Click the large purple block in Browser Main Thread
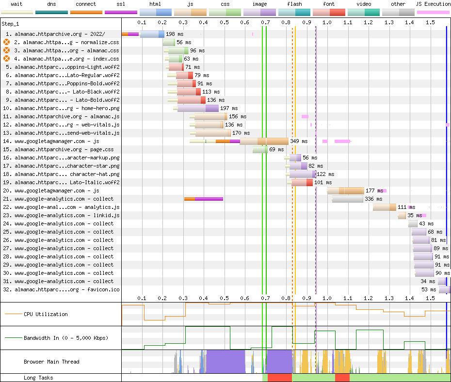Image resolution: width=451 pixels, height=382 pixels. [x=225, y=362]
